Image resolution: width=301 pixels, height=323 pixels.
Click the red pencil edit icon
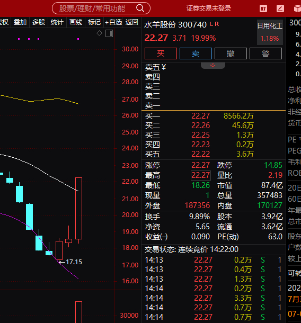(x=280, y=8)
